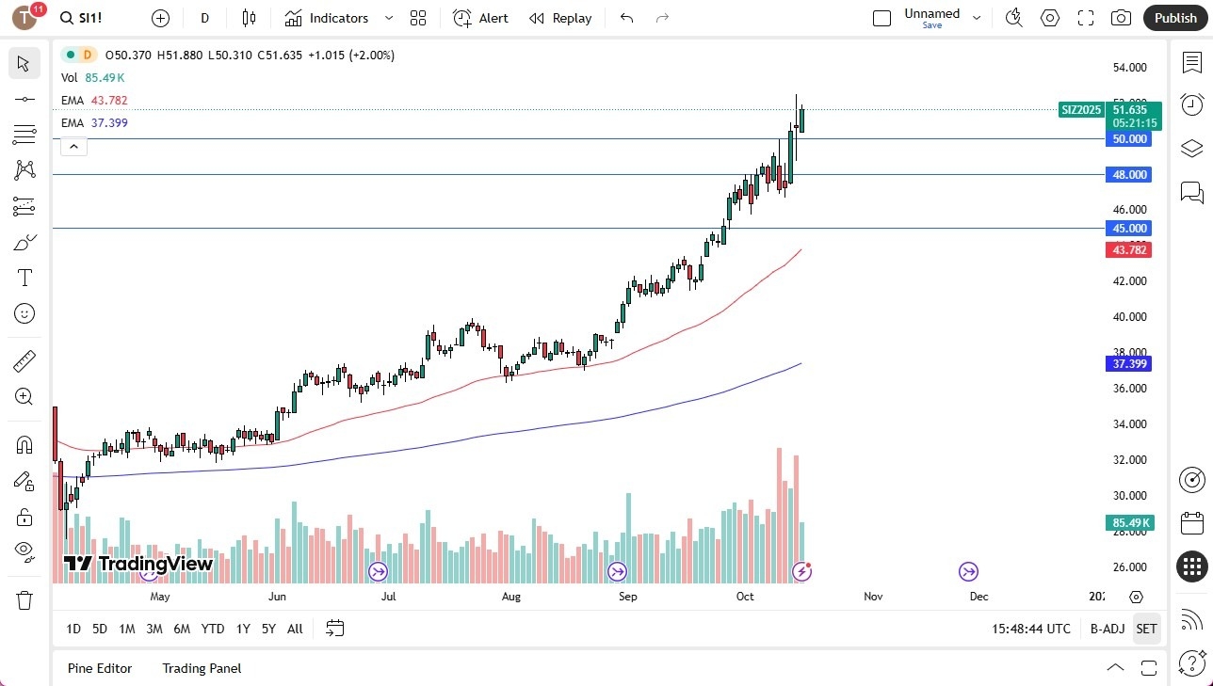1213x686 pixels.
Task: Select the trend line tool
Action: point(24,99)
